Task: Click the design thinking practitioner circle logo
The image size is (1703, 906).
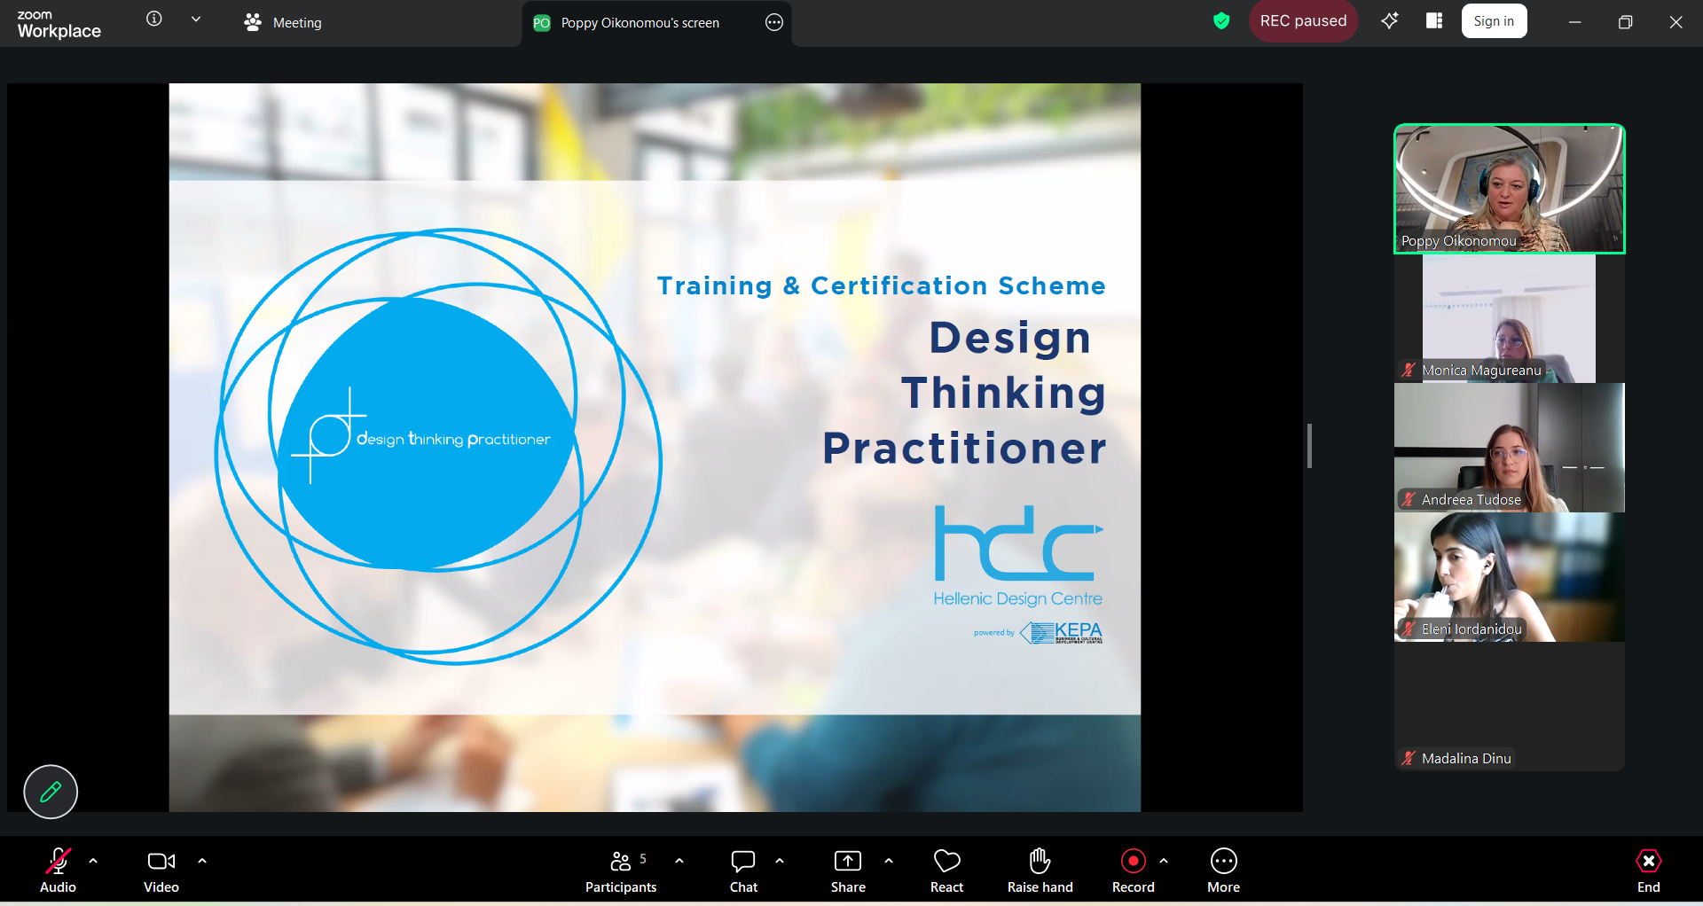Action: pos(438,447)
